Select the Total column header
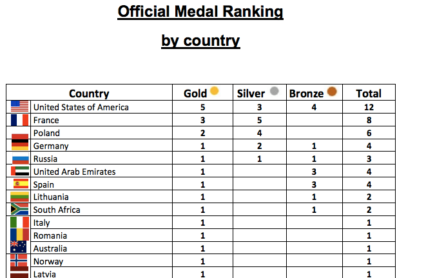Image resolution: width=426 pixels, height=278 pixels. [369, 94]
